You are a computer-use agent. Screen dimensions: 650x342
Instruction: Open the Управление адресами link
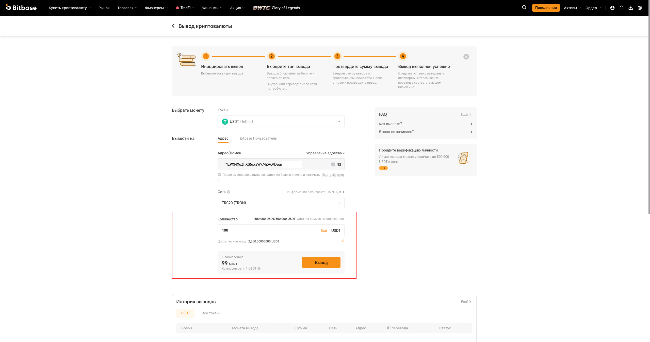click(x=325, y=153)
